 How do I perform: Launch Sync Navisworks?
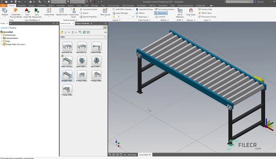click(37, 12)
